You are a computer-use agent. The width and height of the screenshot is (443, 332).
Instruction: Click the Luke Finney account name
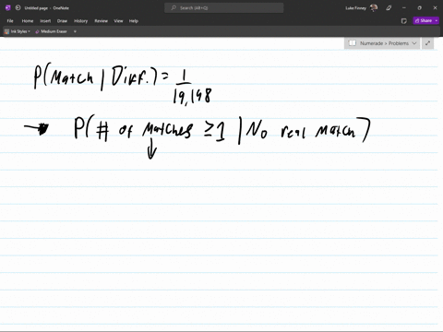355,8
